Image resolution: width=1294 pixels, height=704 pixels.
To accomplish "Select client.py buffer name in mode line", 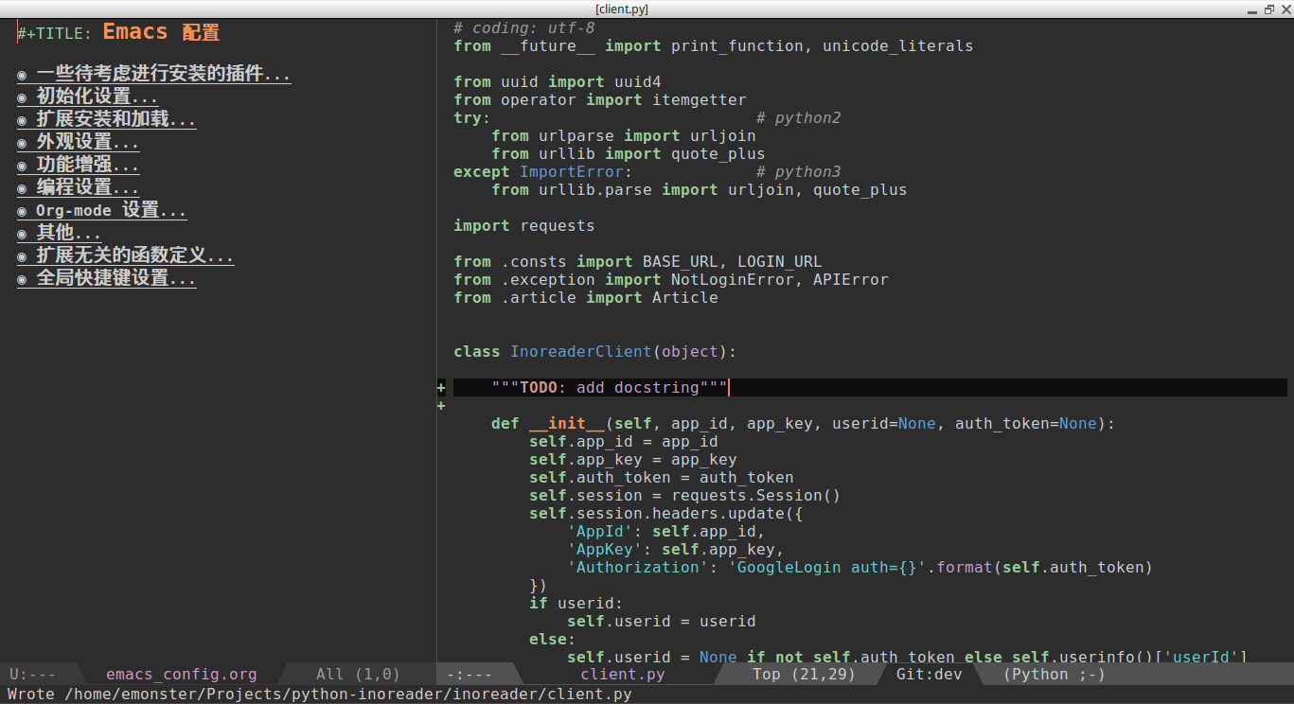I will click(623, 675).
